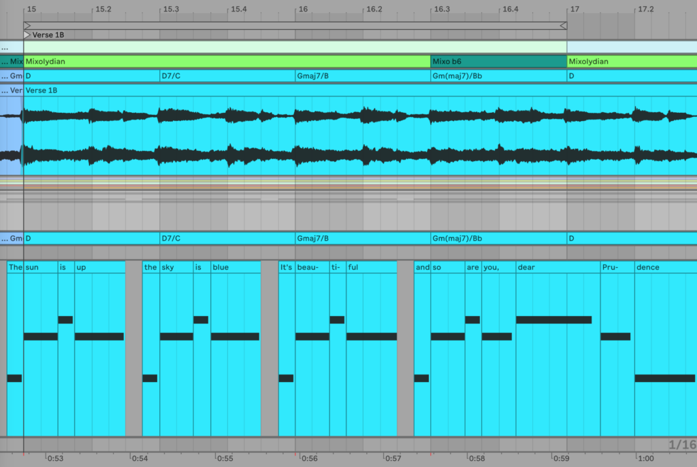Click 16.4 in the beat ruler
This screenshot has width=697, height=467.
(x=510, y=9)
